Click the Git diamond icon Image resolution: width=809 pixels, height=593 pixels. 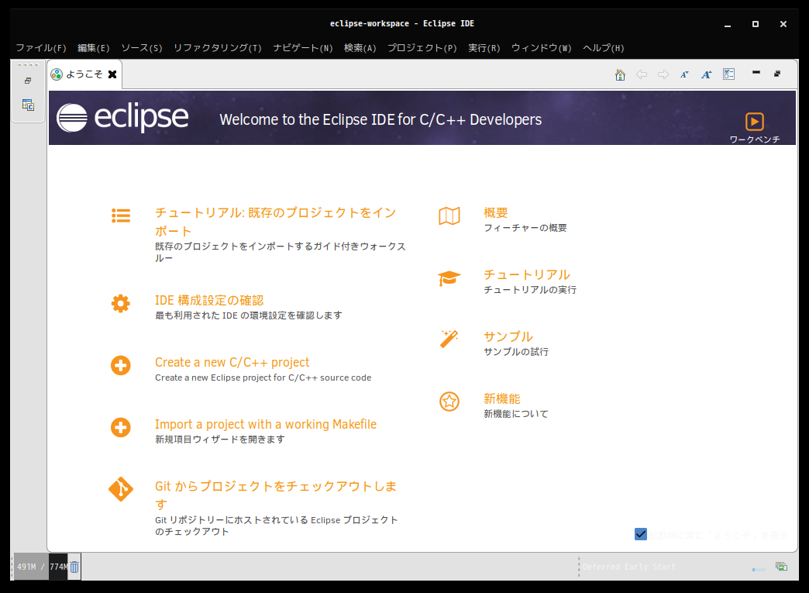pos(121,489)
